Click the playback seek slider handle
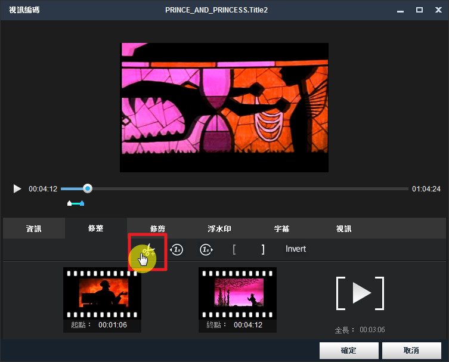Image resolution: width=449 pixels, height=362 pixels. (88, 188)
